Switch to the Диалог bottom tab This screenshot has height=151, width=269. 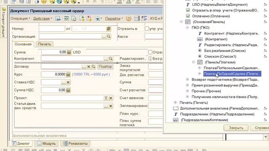point(21,143)
